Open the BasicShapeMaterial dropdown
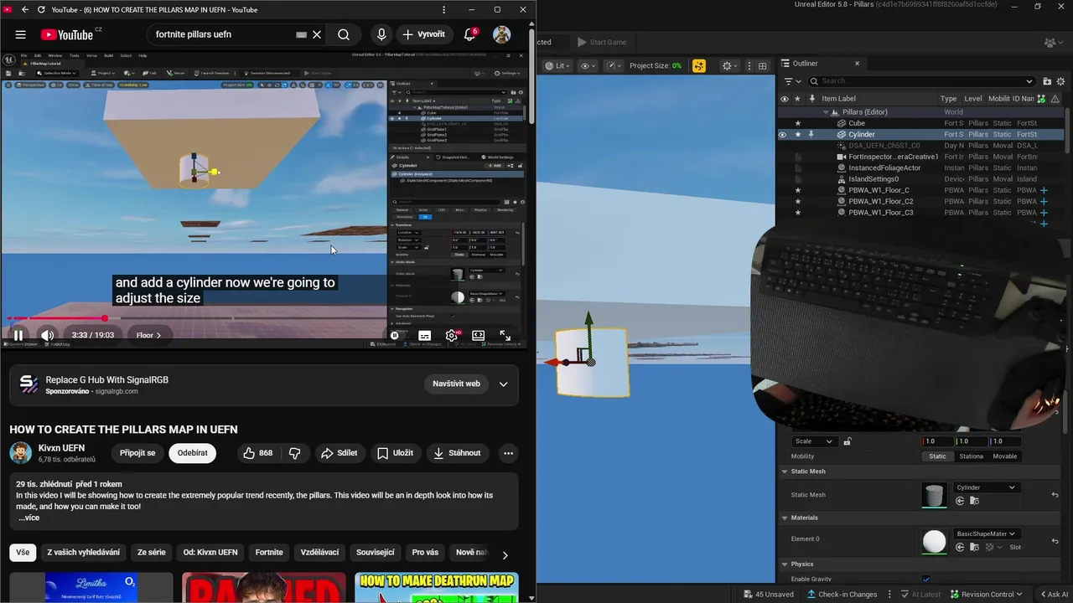Viewport: 1073px width, 603px height. 986,533
